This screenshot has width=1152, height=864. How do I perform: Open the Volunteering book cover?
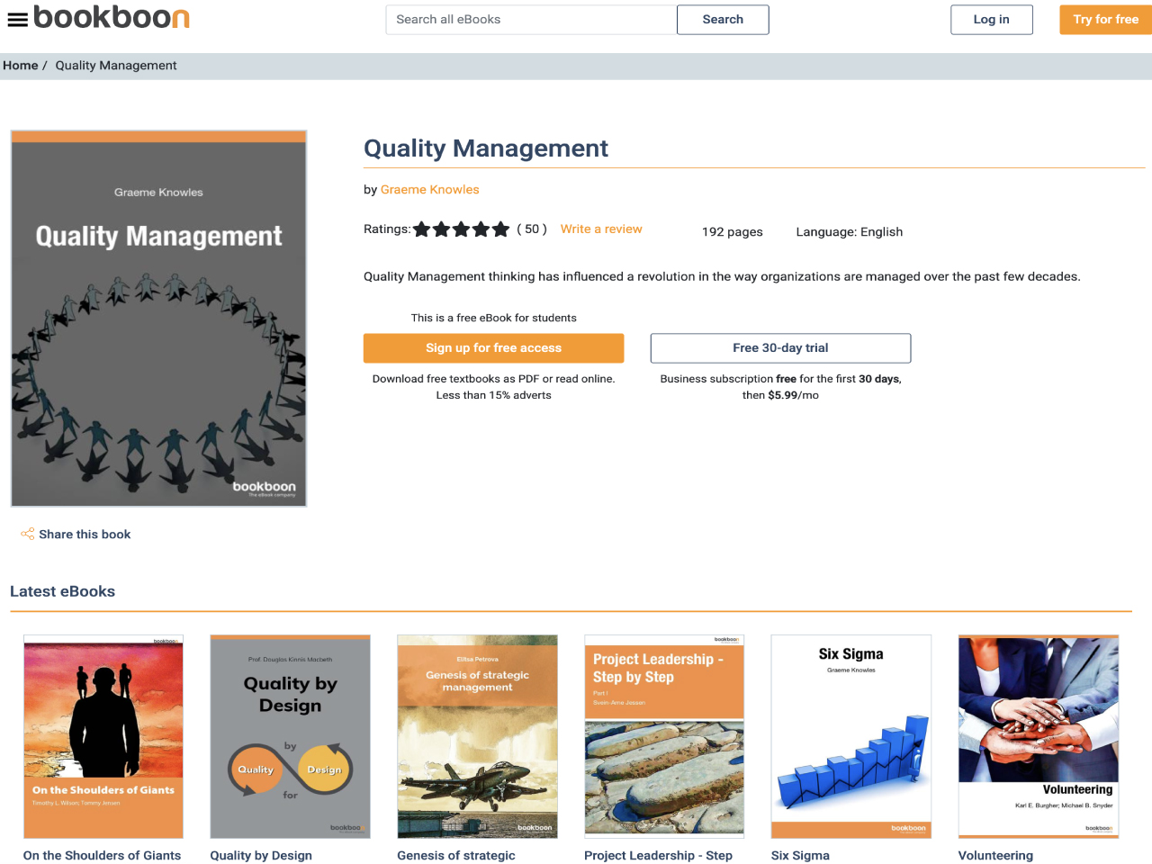point(1039,736)
